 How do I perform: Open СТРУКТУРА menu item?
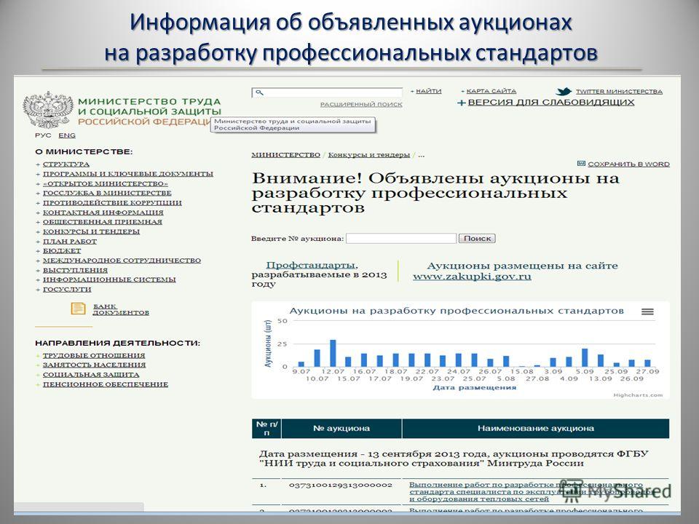coord(66,164)
